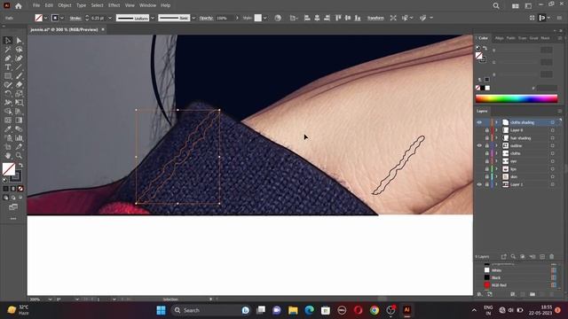Select the Shaper tool
Viewport: 568px width, 319px height.
(x=8, y=85)
